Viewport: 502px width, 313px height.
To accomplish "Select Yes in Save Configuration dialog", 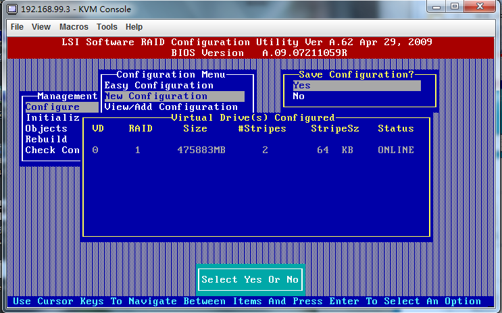I will click(x=357, y=86).
